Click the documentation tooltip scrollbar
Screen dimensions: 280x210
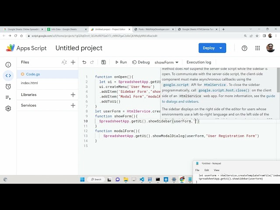coord(278,80)
